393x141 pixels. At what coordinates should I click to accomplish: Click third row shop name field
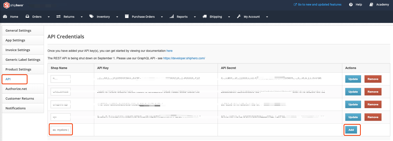(61, 104)
